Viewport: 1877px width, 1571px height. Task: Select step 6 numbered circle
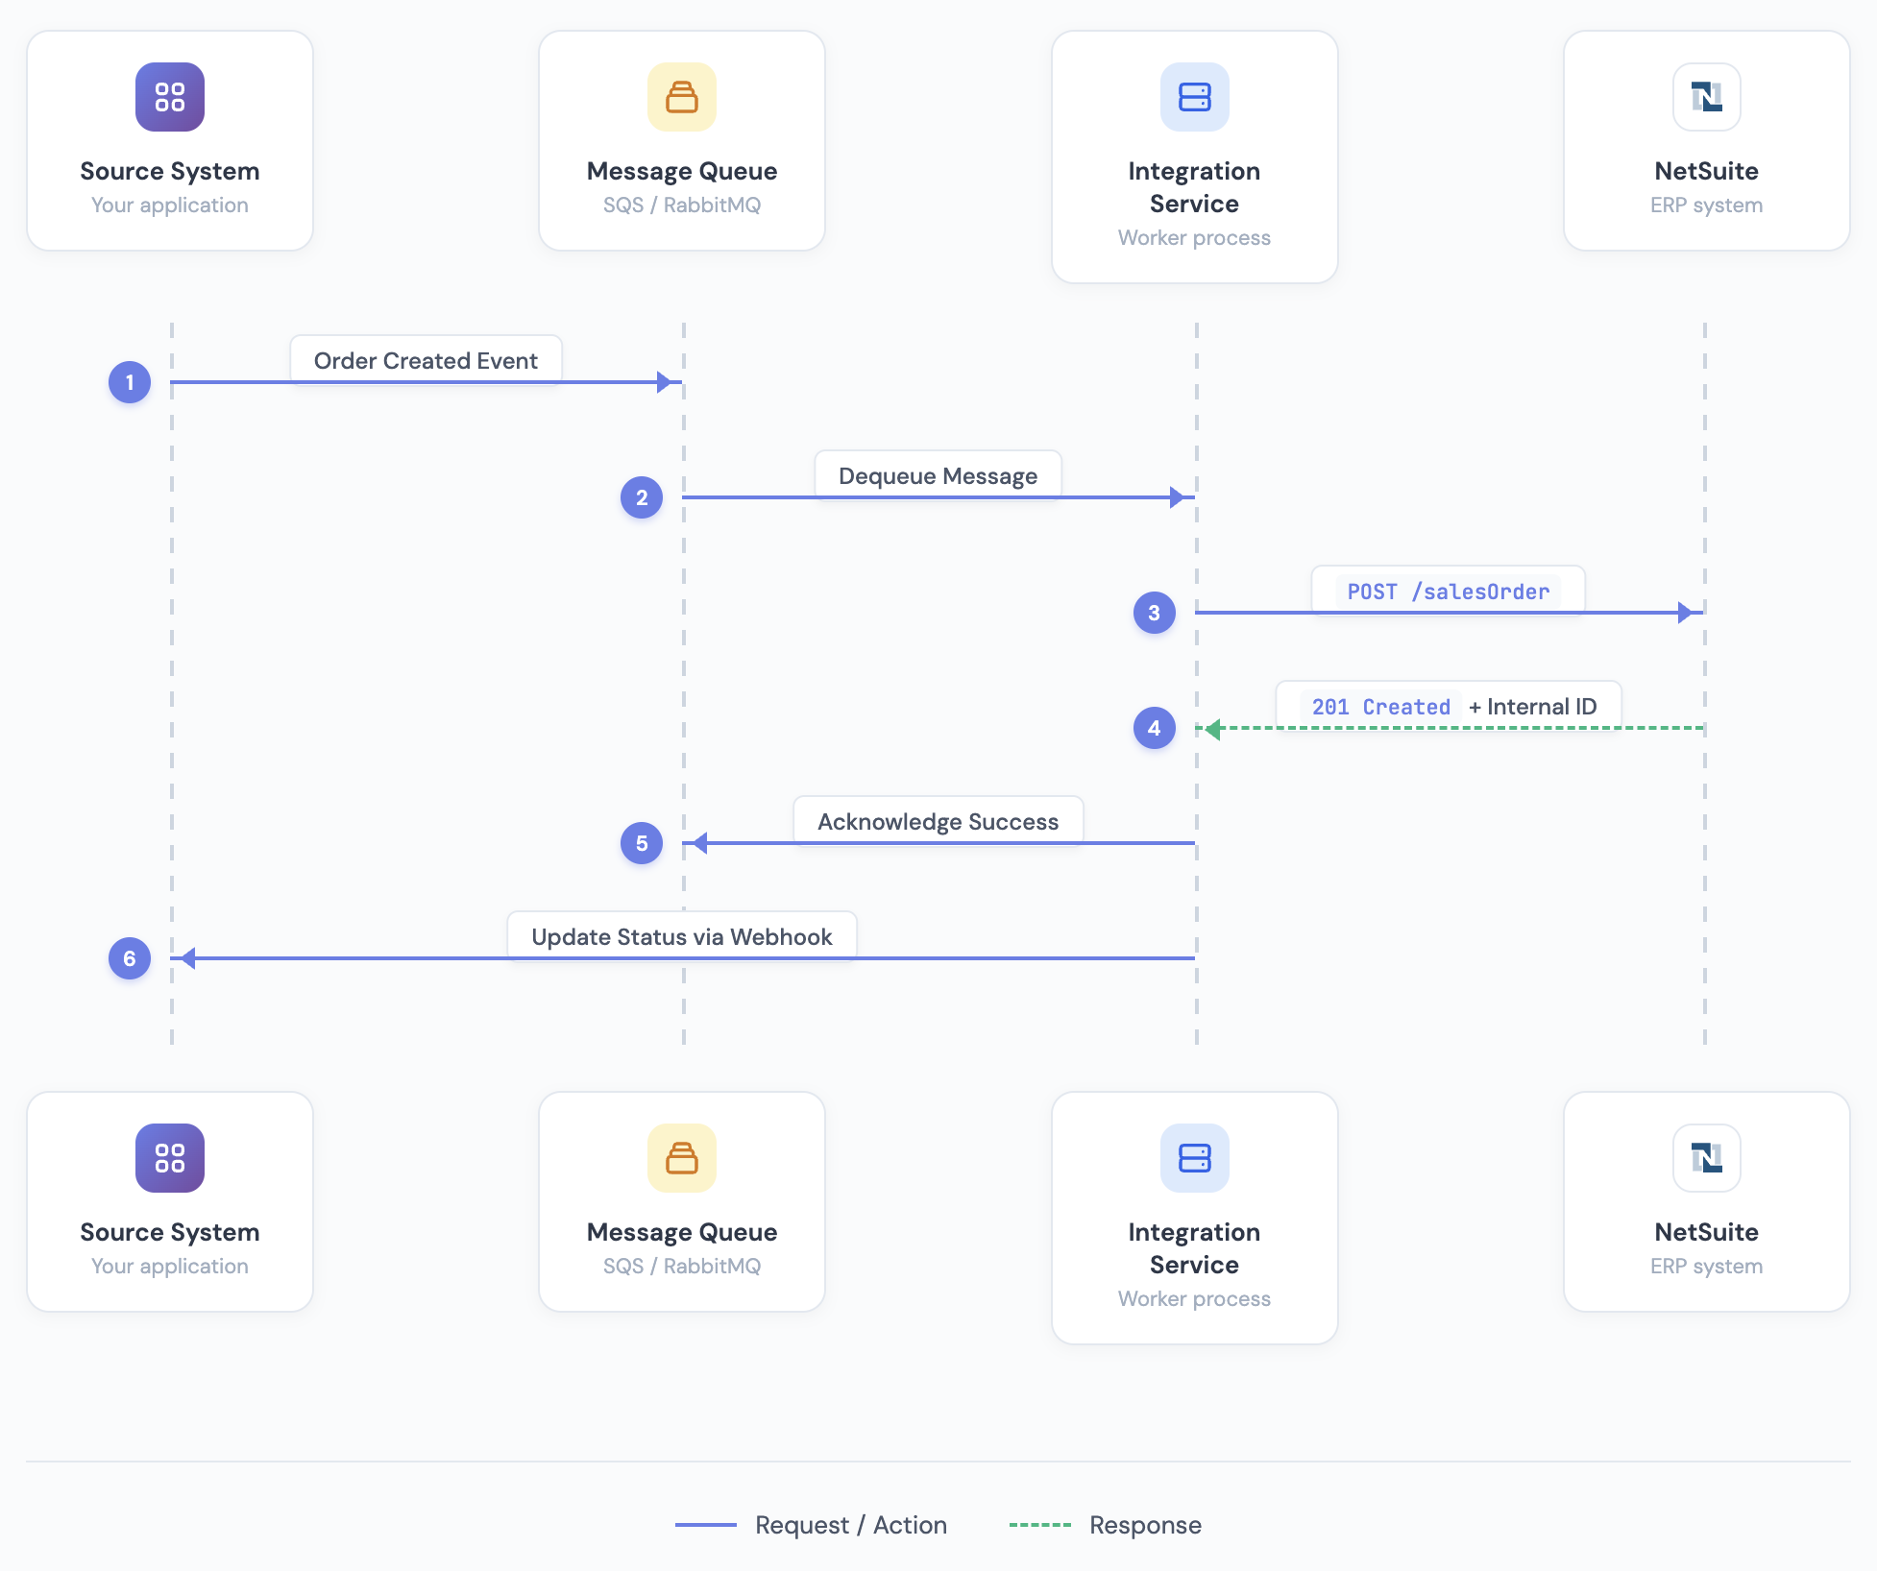[x=128, y=957]
